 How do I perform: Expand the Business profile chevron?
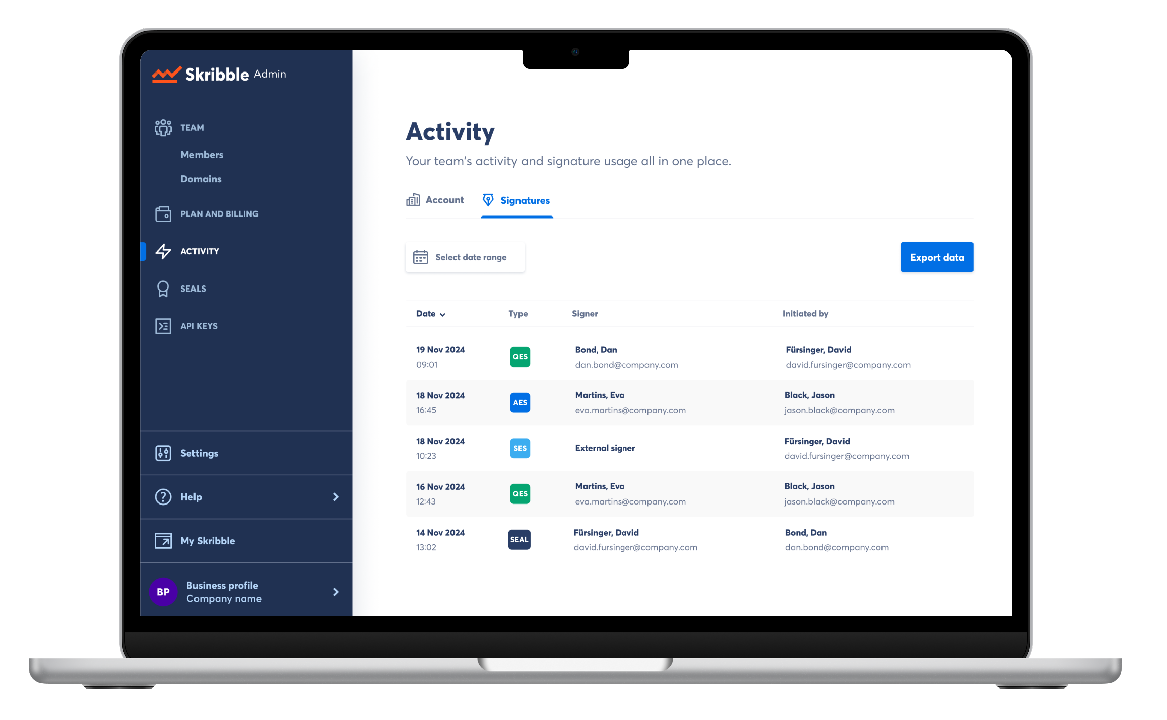click(x=336, y=592)
